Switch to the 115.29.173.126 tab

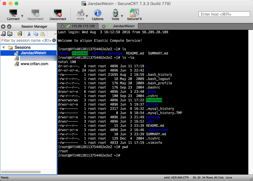(x=83, y=26)
